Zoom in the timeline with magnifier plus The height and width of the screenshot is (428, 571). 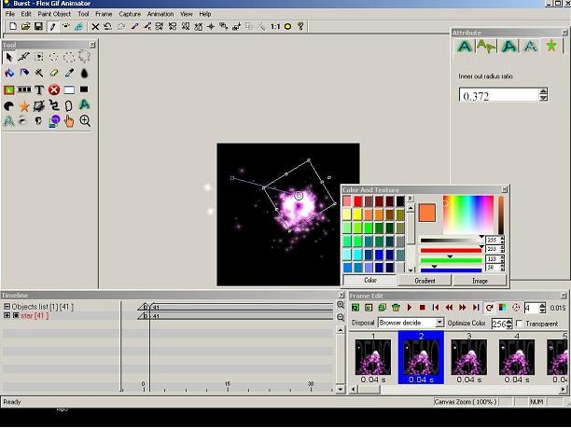[x=341, y=305]
